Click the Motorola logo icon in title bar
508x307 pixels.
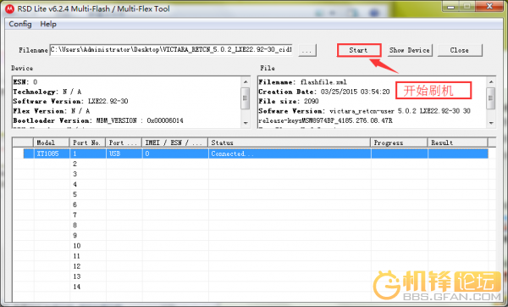click(x=9, y=9)
